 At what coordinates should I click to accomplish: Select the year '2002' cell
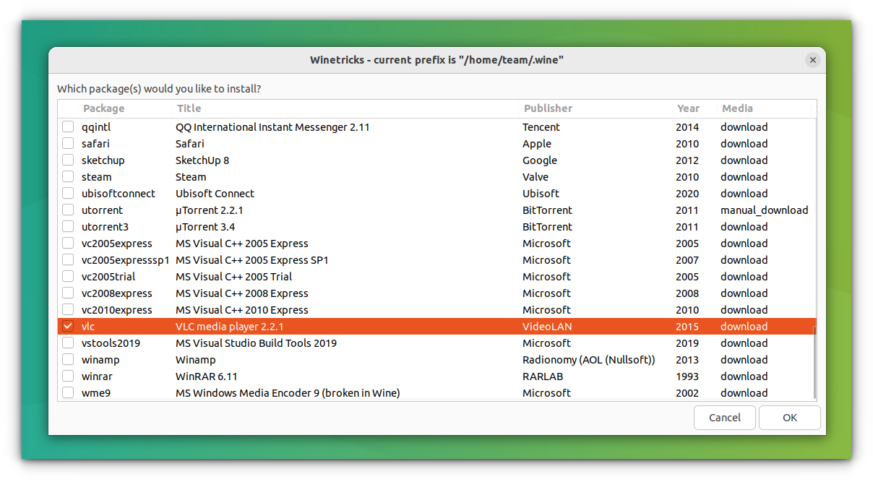coord(687,393)
